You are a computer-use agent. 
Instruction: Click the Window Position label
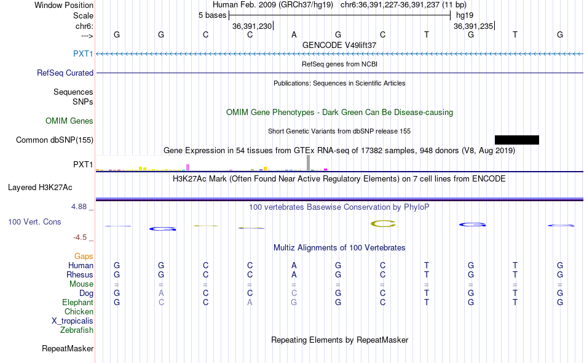pos(64,5)
